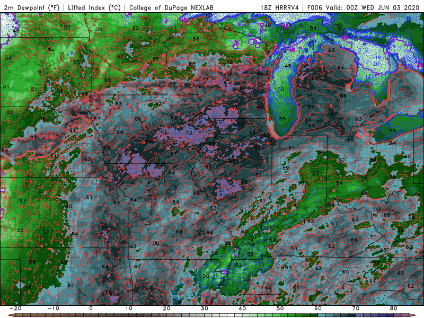This screenshot has height=318, width=424.
Task: Click 'College of DuPage NEXLAB' header text
Action: point(171,7)
